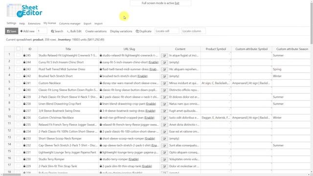Open the My license menu item

click(50, 23)
